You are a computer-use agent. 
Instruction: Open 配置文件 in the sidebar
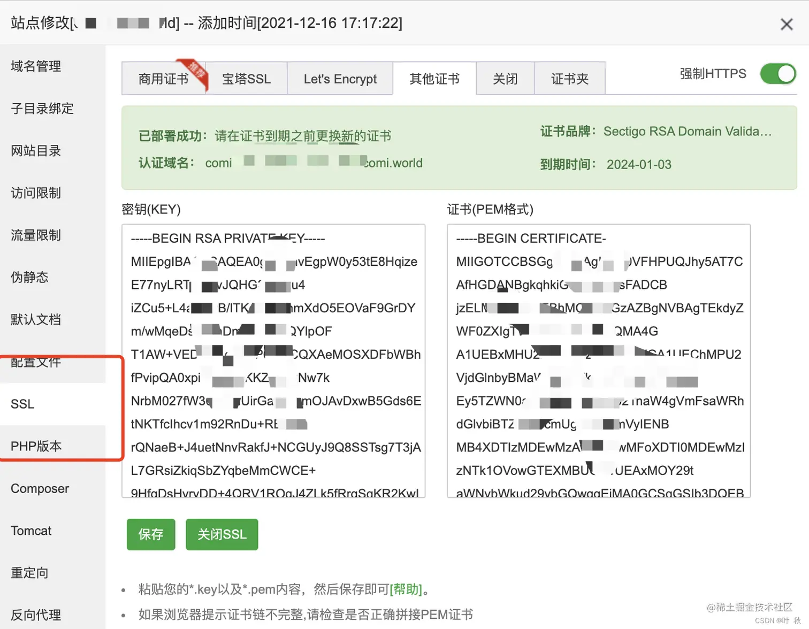click(x=36, y=362)
